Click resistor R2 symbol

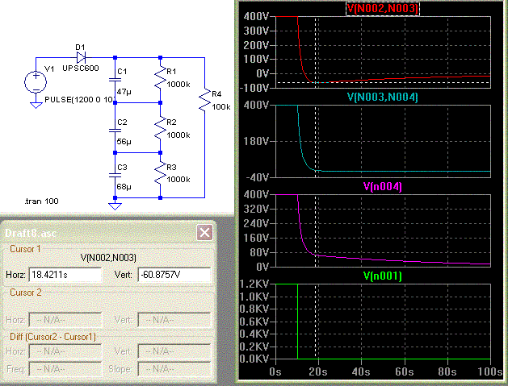(x=160, y=127)
